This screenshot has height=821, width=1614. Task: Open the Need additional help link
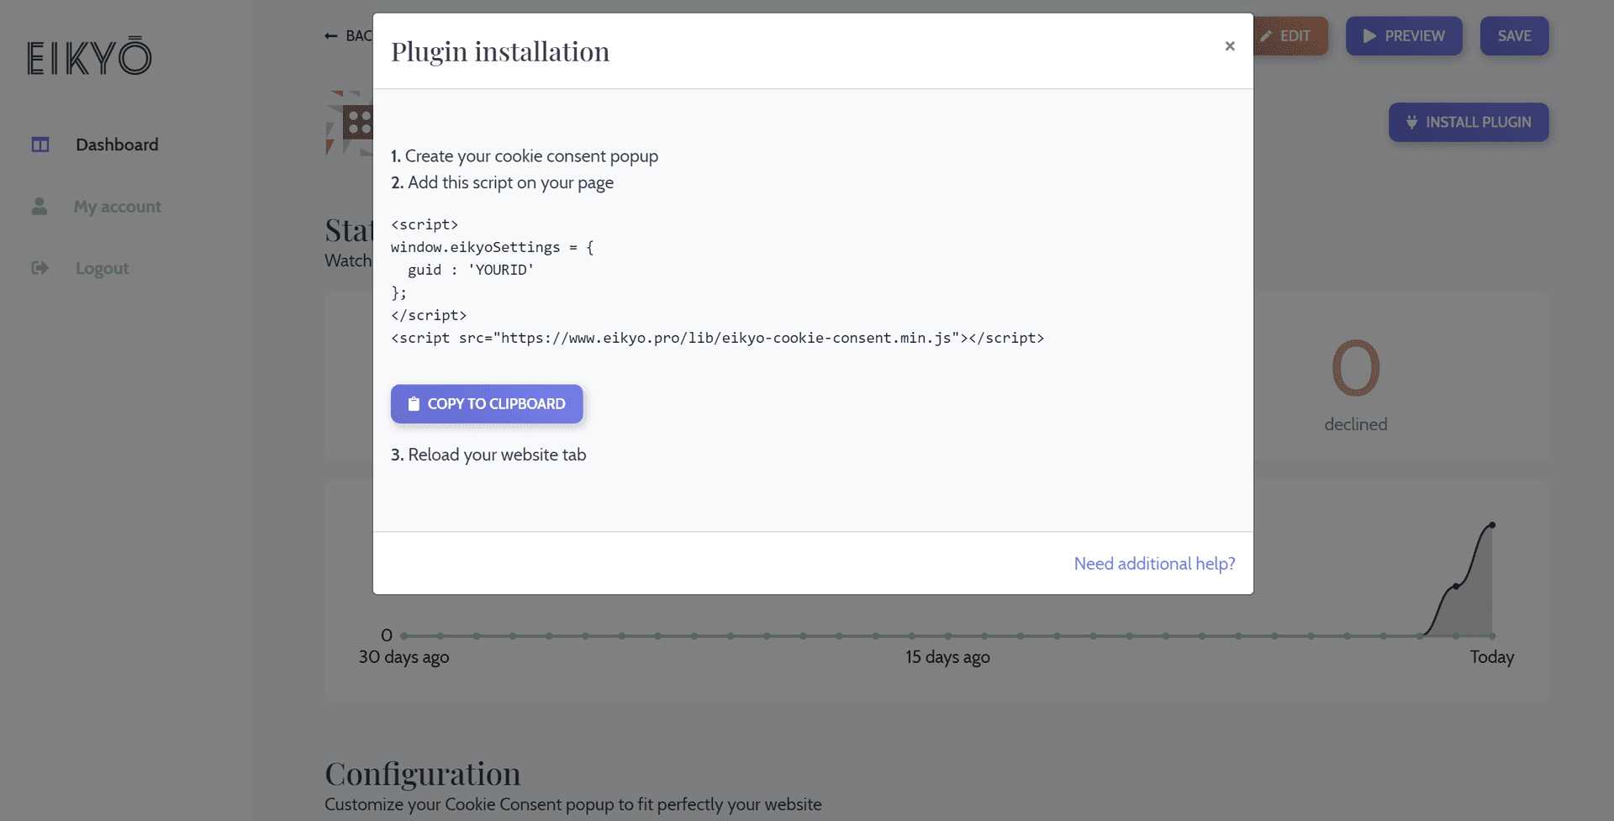pyautogui.click(x=1154, y=564)
